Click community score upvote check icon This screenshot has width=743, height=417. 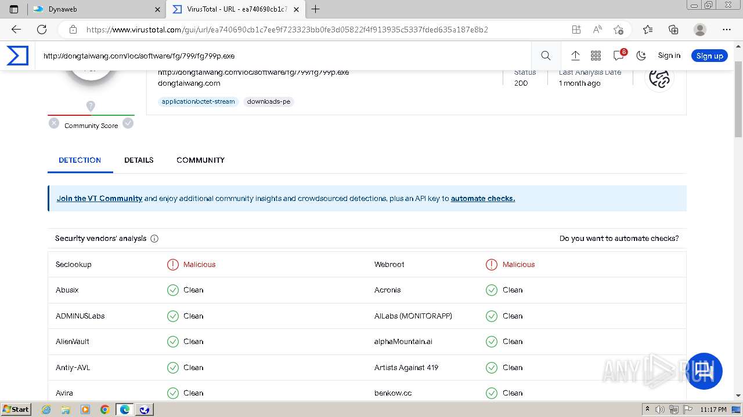tap(128, 123)
